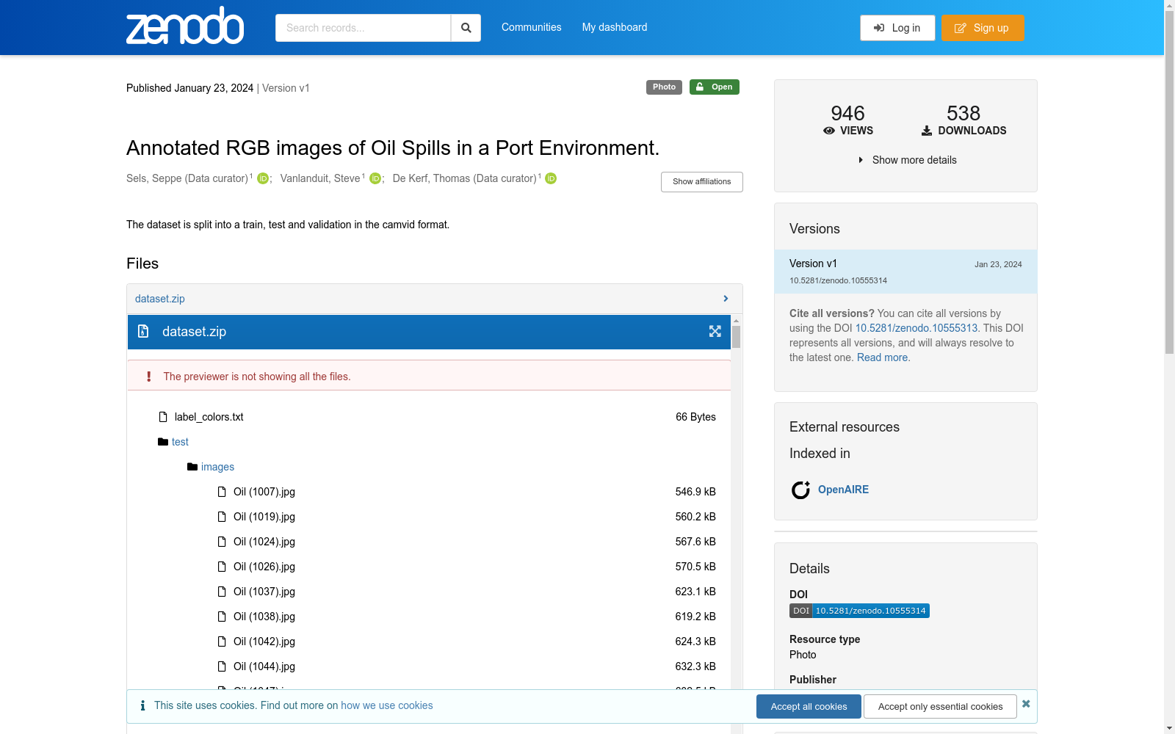Collapse dataset.zip preview with chevron

tap(726, 299)
